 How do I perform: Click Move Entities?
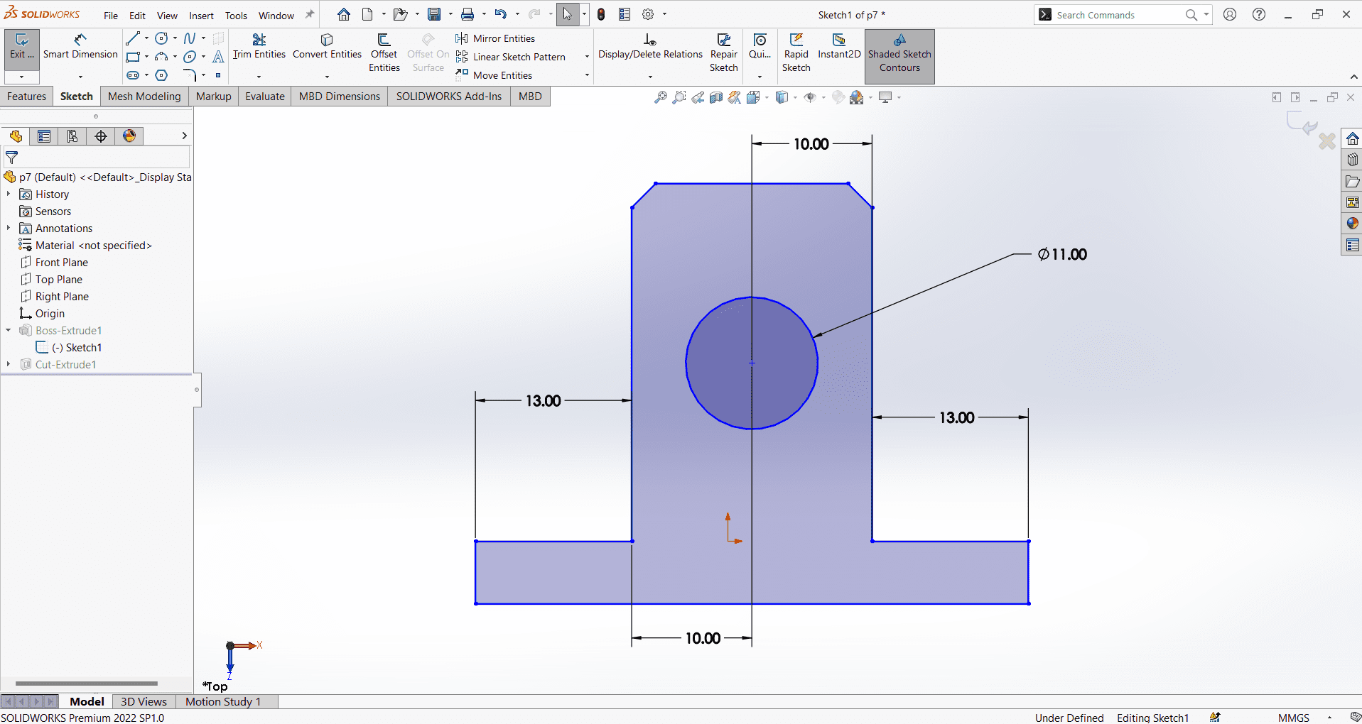tap(494, 75)
